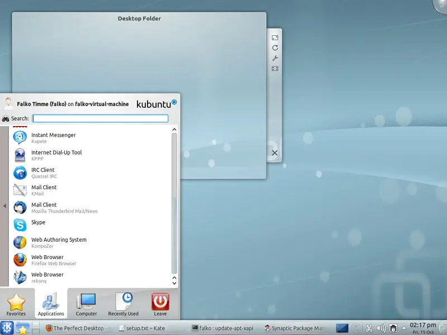This screenshot has height=335, width=447.
Task: Open Desktop Folder settings via the wrench icon
Action: click(275, 59)
